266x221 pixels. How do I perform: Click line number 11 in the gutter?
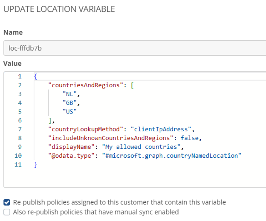18,164
